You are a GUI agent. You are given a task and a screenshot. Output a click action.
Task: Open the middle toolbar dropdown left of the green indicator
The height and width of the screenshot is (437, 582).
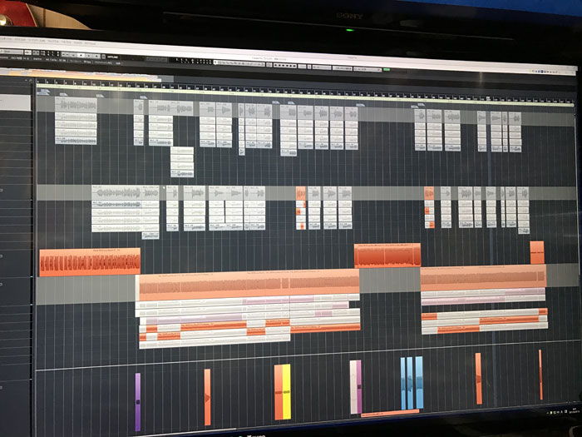(x=343, y=68)
